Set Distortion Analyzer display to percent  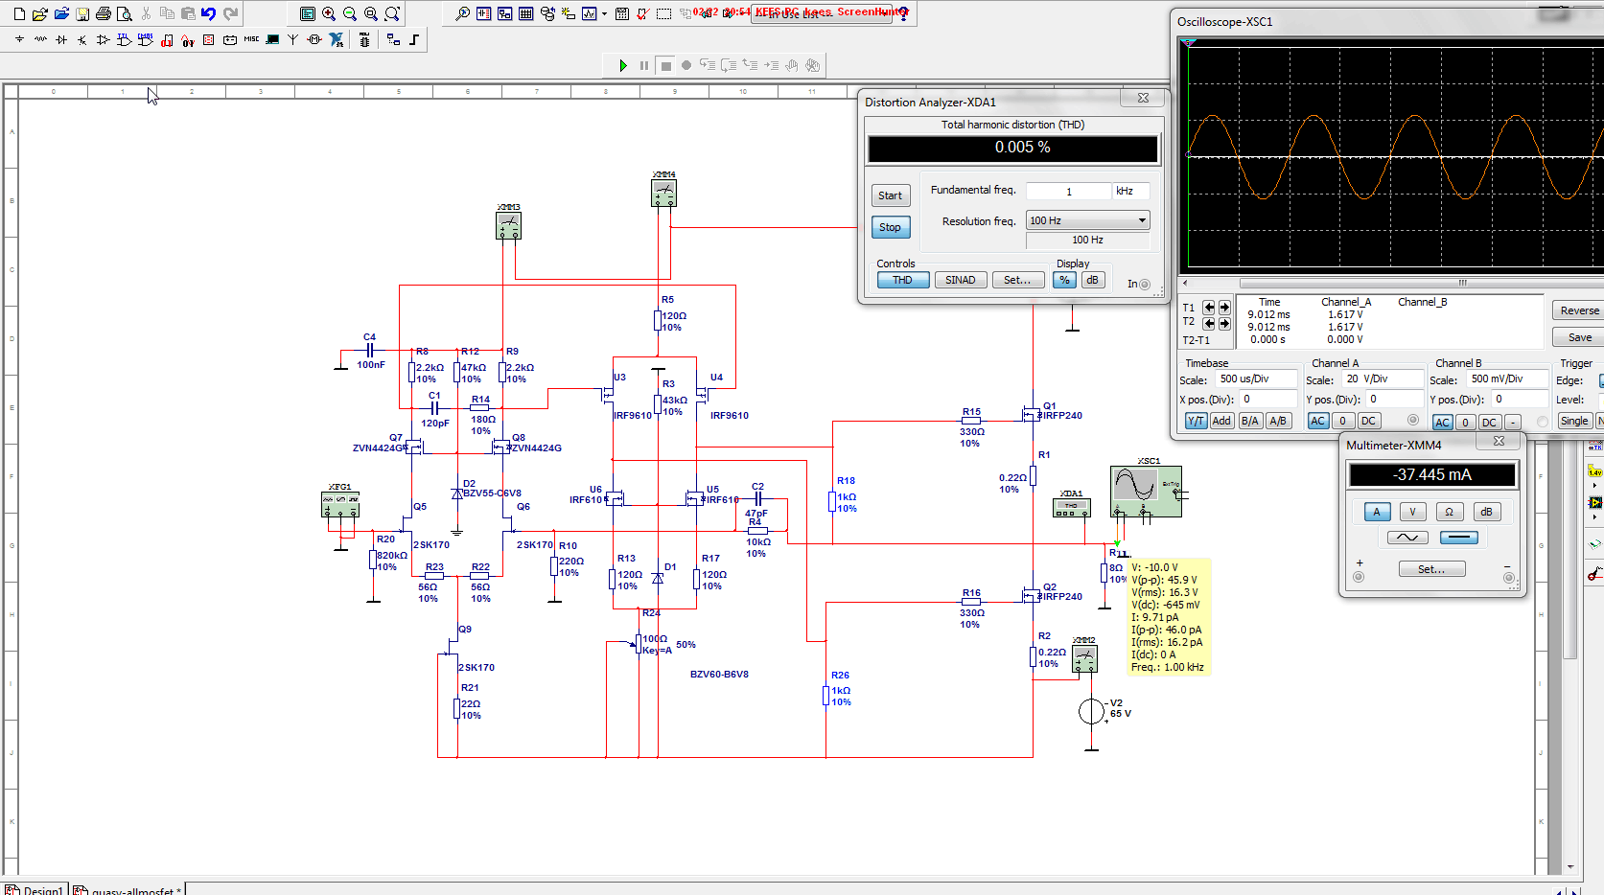pyautogui.click(x=1064, y=280)
